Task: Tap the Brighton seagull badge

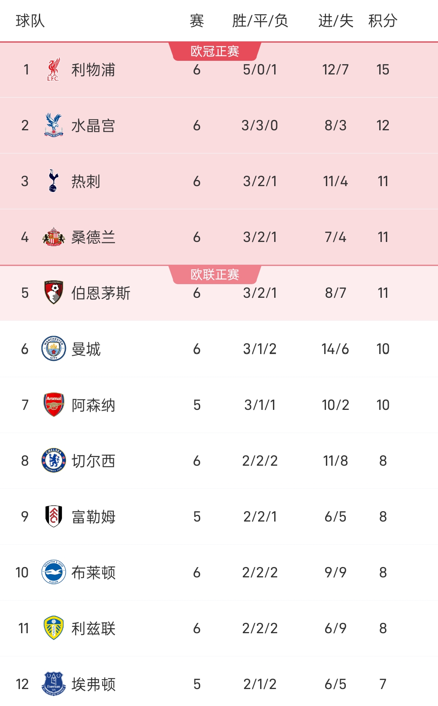Action: (53, 572)
